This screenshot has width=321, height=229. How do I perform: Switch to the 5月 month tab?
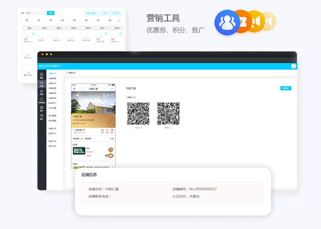74,20
